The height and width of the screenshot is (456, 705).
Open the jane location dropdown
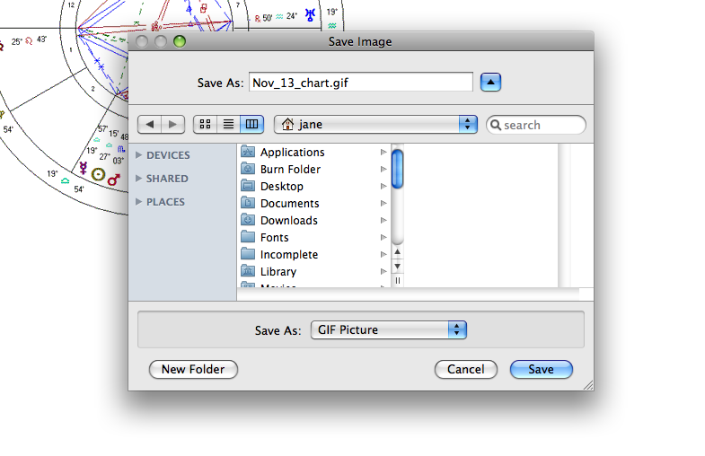[x=375, y=125]
